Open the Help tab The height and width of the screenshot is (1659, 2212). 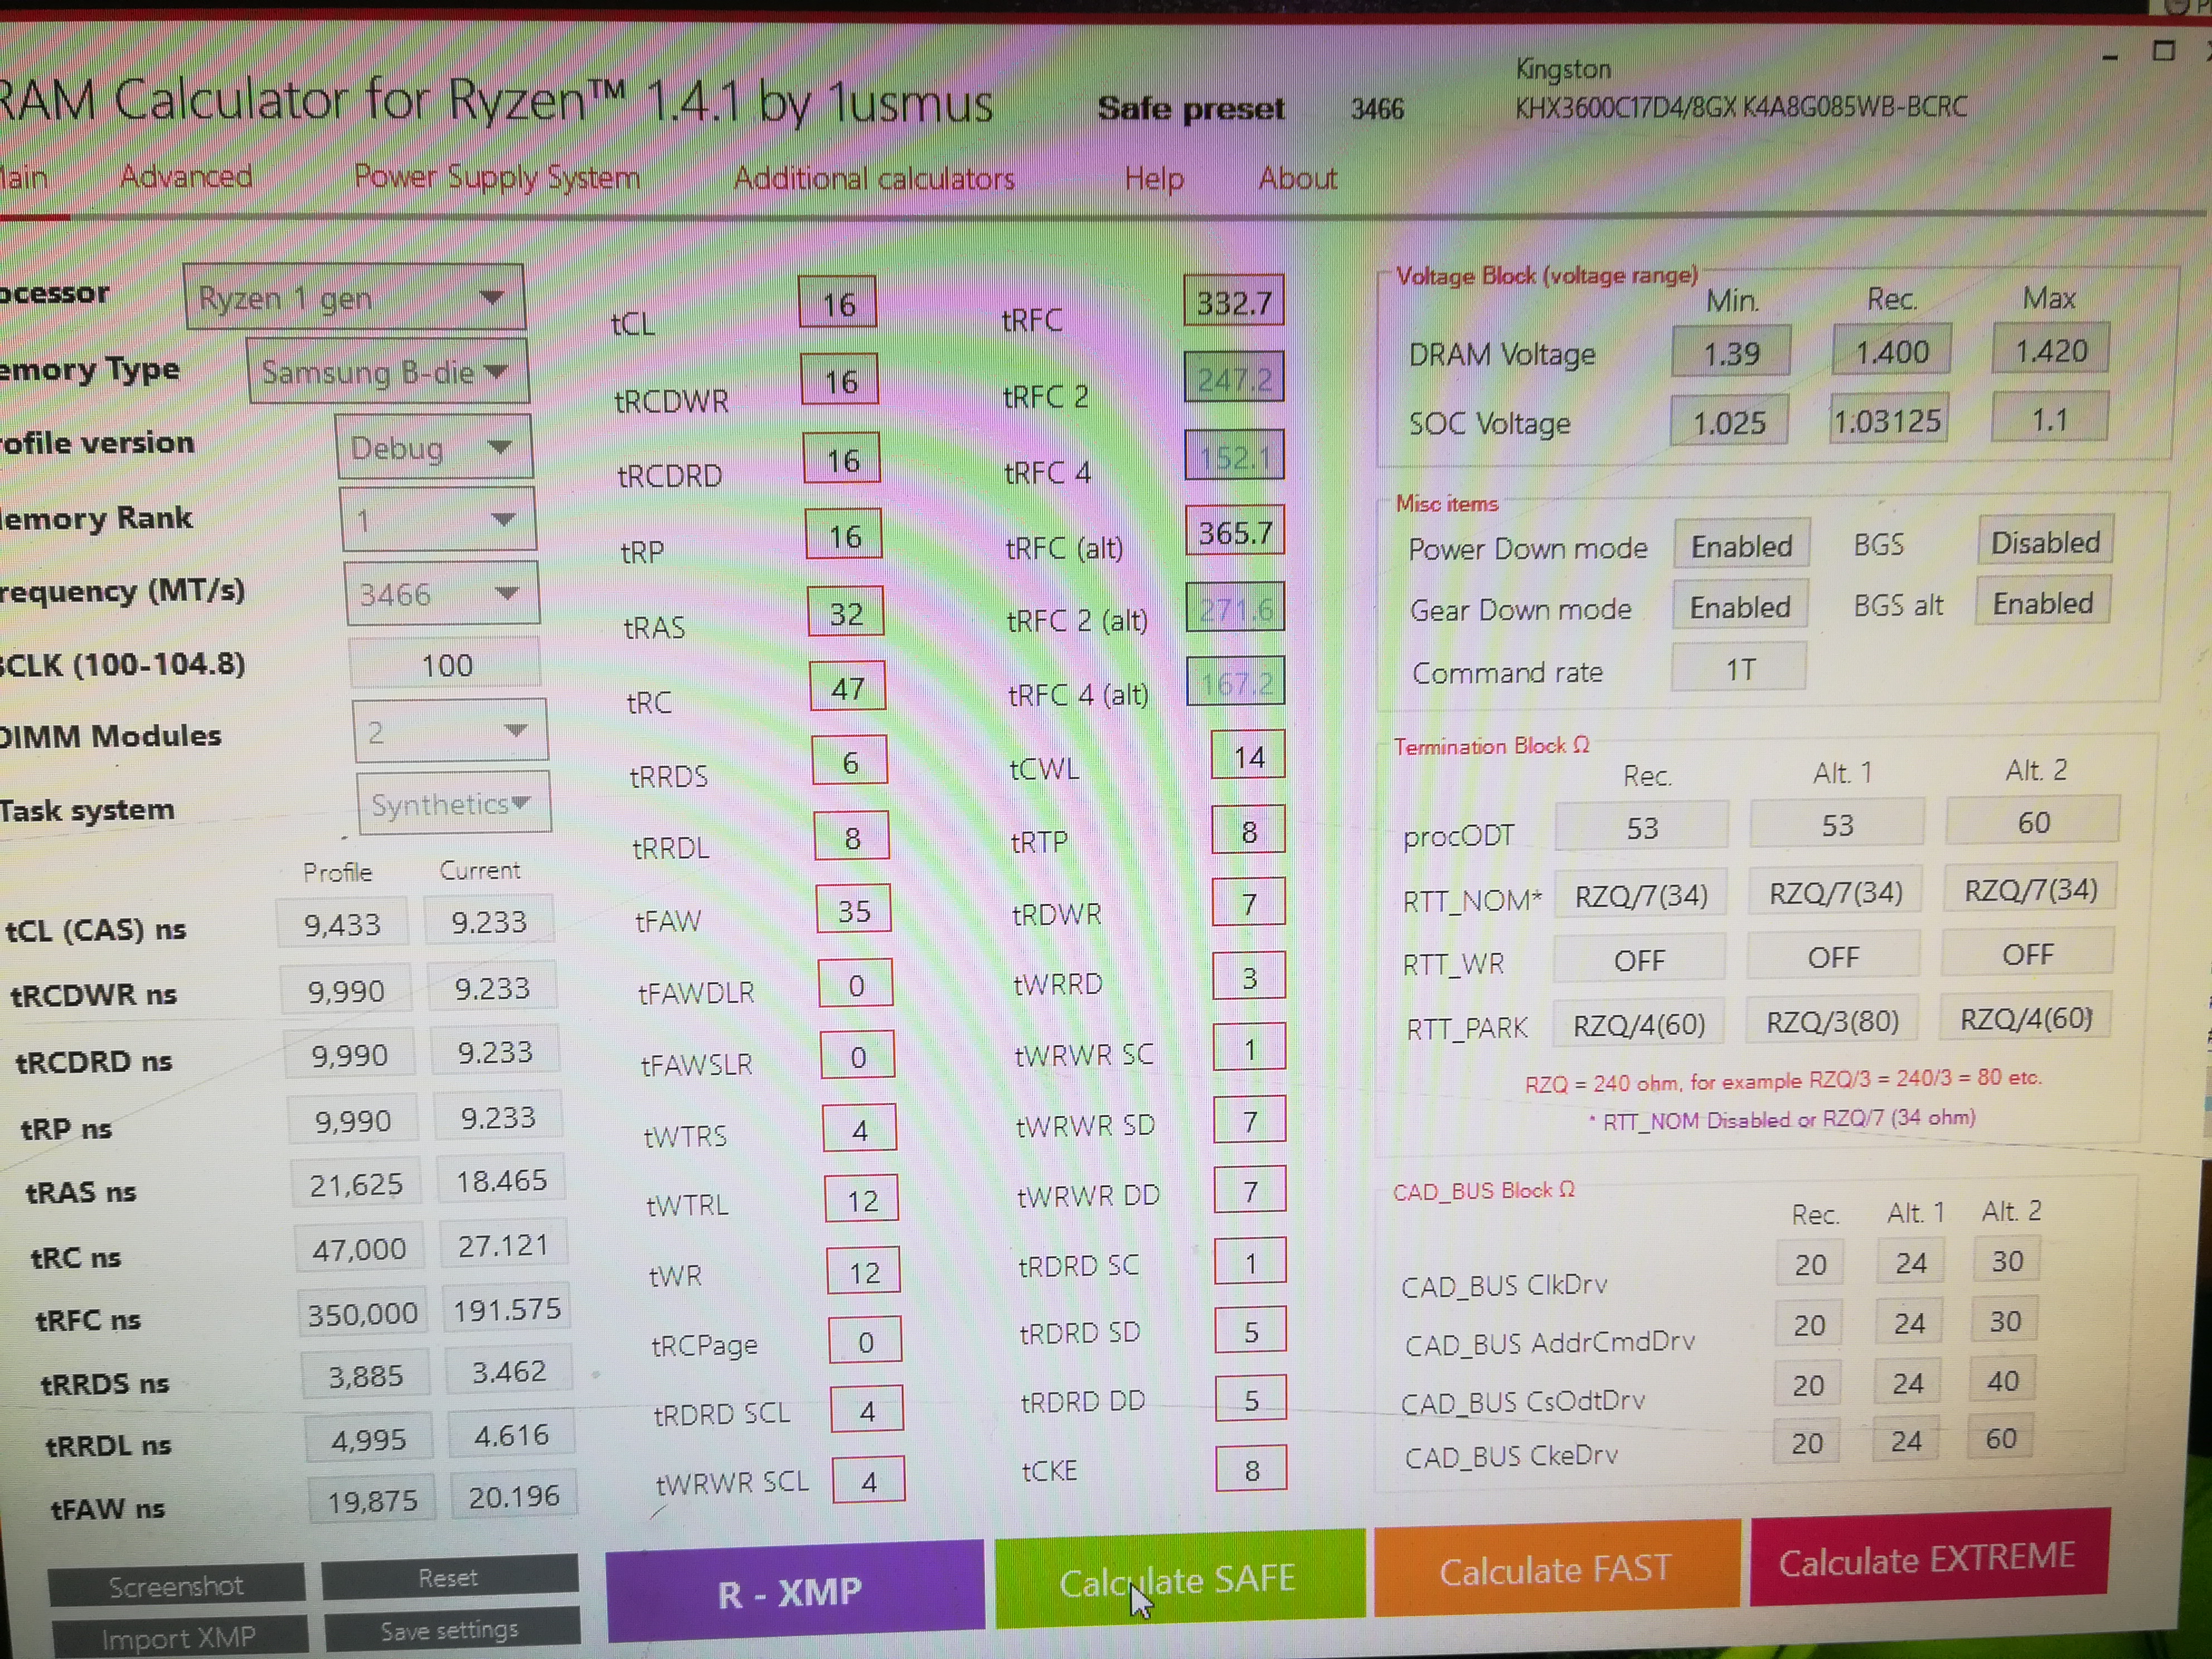pos(1153,179)
